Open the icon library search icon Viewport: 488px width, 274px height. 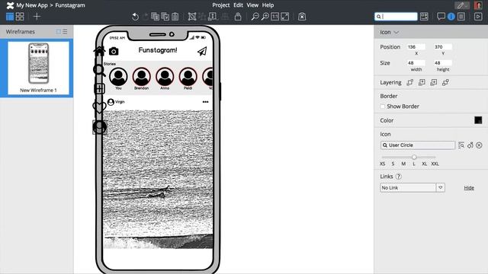coord(461,145)
